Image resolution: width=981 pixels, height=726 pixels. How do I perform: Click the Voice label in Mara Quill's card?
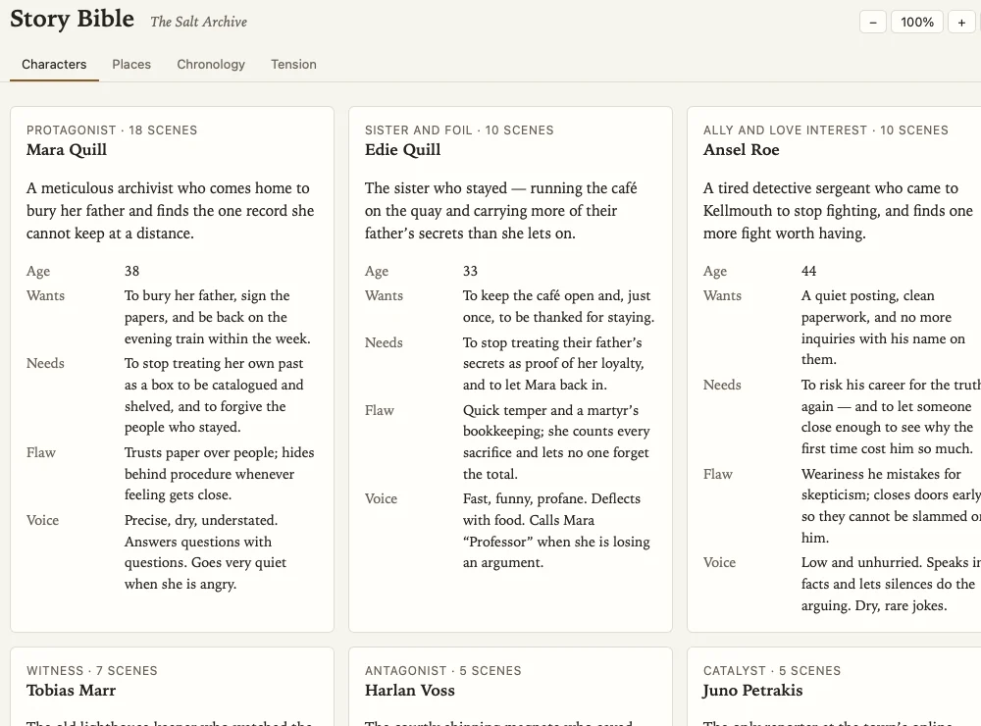click(x=42, y=520)
